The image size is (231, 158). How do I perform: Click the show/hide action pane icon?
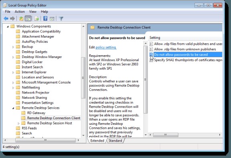pos(52,19)
